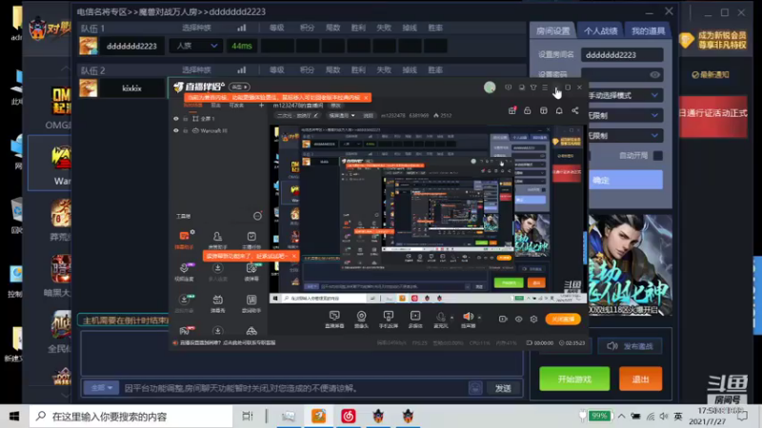Click the gift box icon above preview

512,110
